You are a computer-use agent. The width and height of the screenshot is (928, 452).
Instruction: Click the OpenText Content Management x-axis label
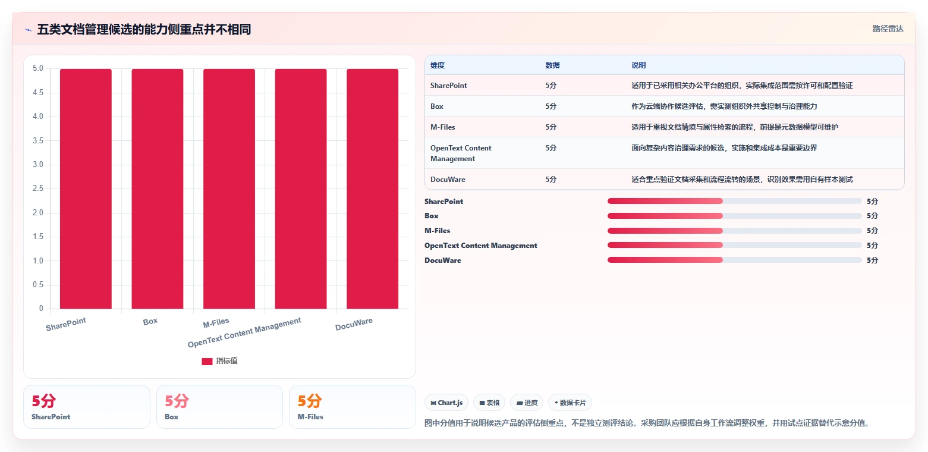tap(244, 332)
